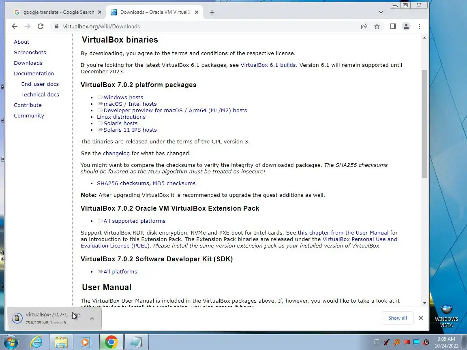Select the Downloads – Oracle VM VirtualBox tab
Image resolution: width=467 pixels, height=350 pixels.
154,12
